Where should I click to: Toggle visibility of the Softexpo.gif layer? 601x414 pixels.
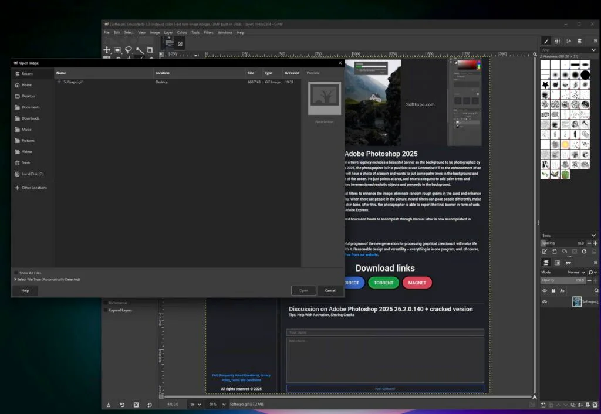pos(544,301)
